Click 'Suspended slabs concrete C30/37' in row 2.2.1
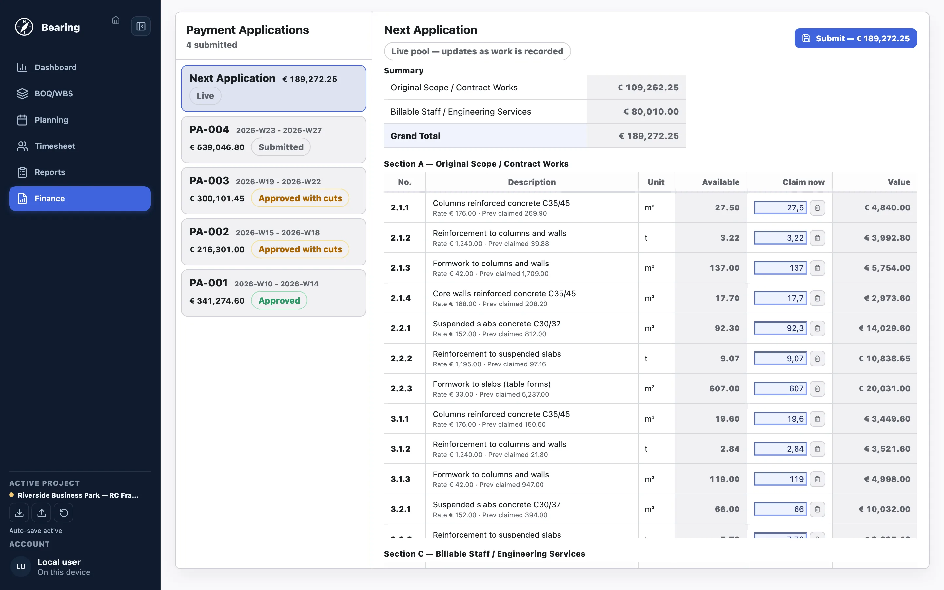The image size is (944, 590). click(497, 324)
